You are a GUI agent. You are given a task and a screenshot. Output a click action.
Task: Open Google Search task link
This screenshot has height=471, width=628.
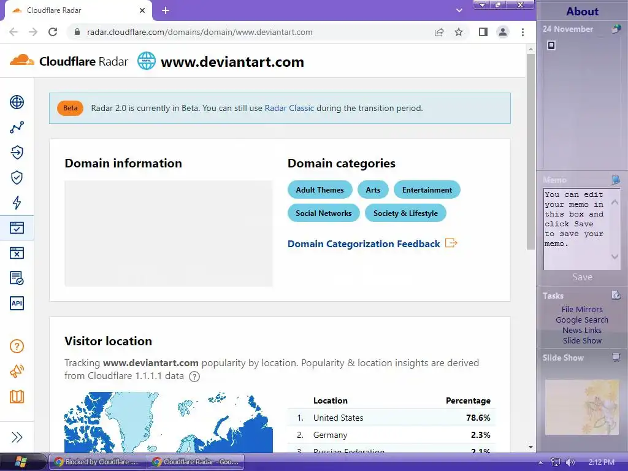pyautogui.click(x=582, y=320)
